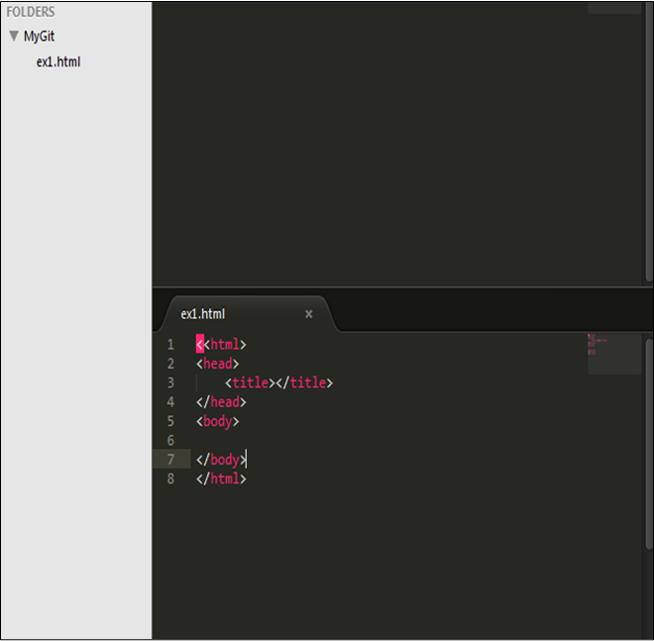The width and height of the screenshot is (654, 641).
Task: Click line number 8 in gutter
Action: (x=170, y=479)
